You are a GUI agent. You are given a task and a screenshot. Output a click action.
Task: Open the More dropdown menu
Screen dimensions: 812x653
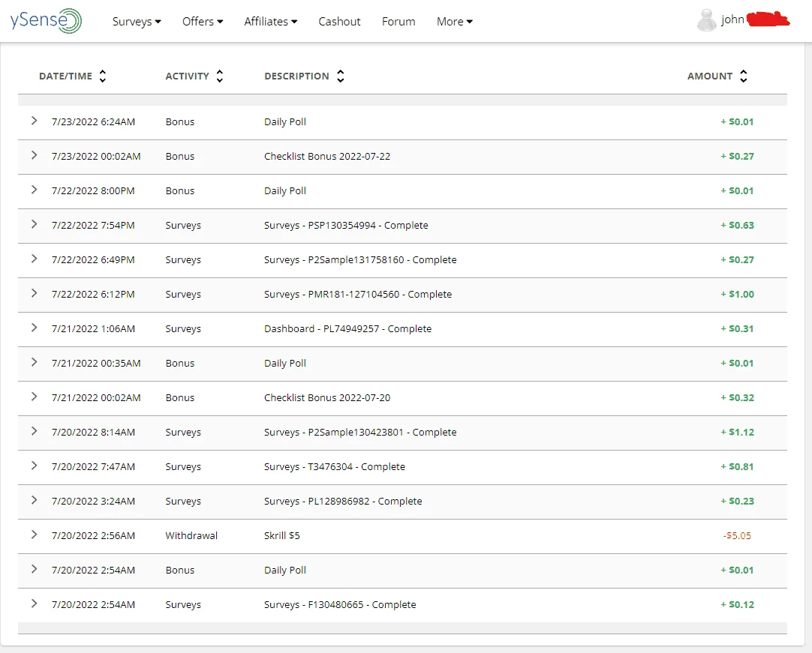click(454, 22)
